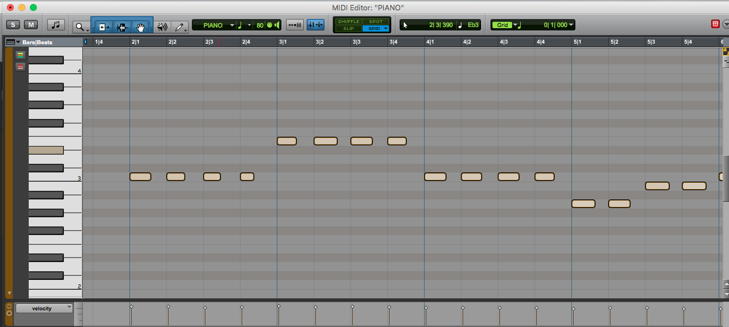
Task: Click the velocity stalk at bar 5 beat 1
Action: [573, 317]
